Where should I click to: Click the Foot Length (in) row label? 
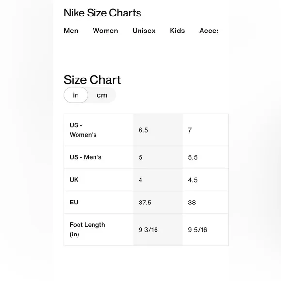pyautogui.click(x=87, y=230)
